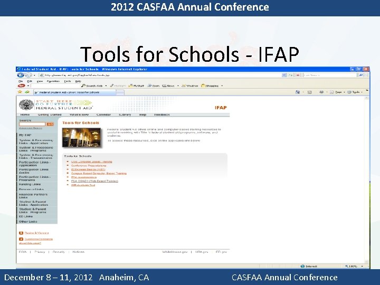
Task: Open the Tools menu in menu bar
Action: pos(68,81)
